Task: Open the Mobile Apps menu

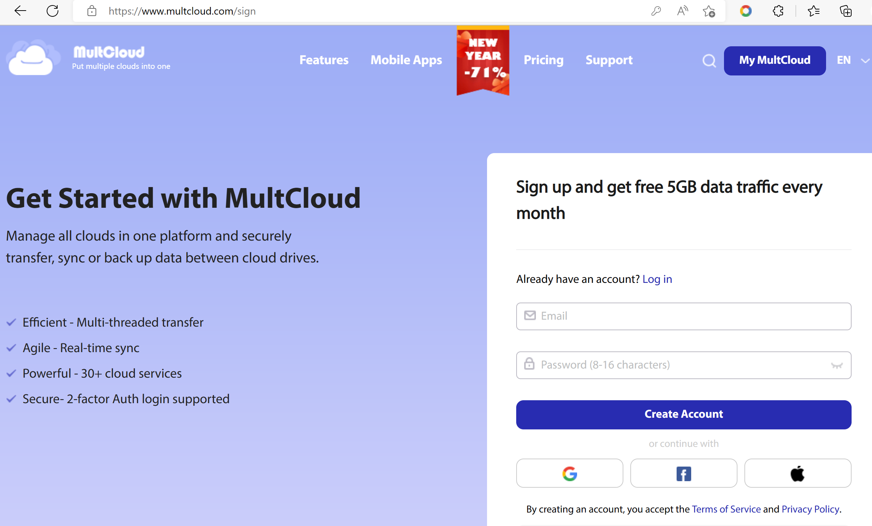Action: coord(406,60)
